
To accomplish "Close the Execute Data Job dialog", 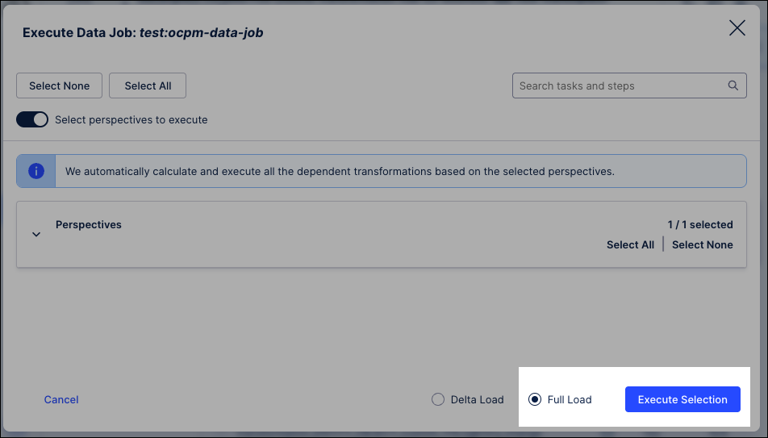I will click(737, 28).
